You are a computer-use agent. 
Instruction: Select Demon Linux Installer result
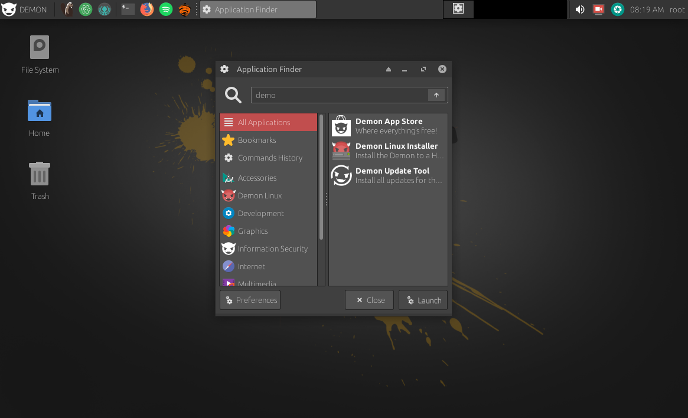(x=389, y=151)
